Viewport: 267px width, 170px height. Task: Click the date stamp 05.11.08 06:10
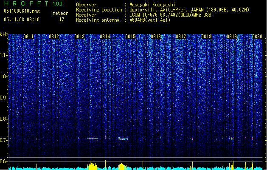tap(22, 20)
